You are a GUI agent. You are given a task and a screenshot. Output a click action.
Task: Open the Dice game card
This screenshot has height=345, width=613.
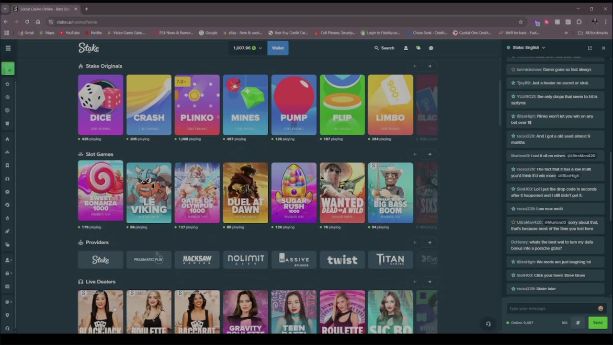coord(101,104)
